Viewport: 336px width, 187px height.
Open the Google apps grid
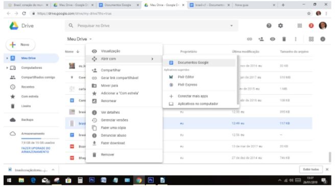point(300,25)
